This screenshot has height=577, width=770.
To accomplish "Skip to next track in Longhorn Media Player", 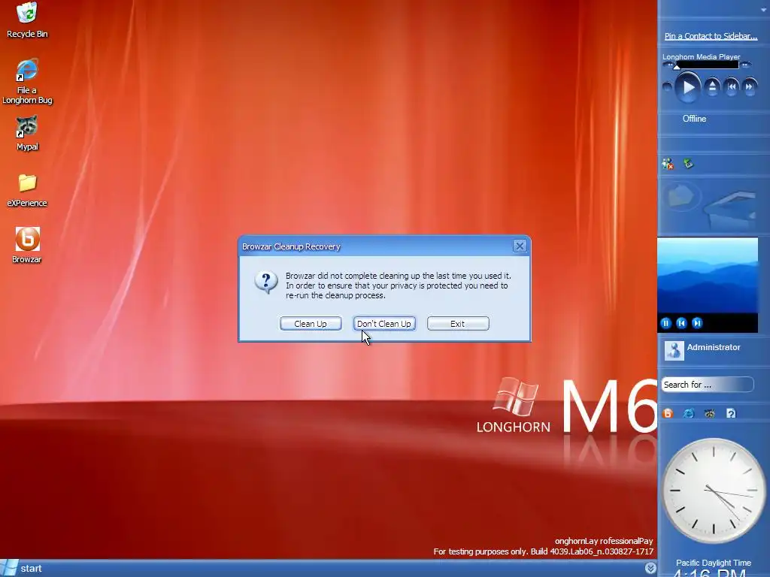I will pos(750,87).
